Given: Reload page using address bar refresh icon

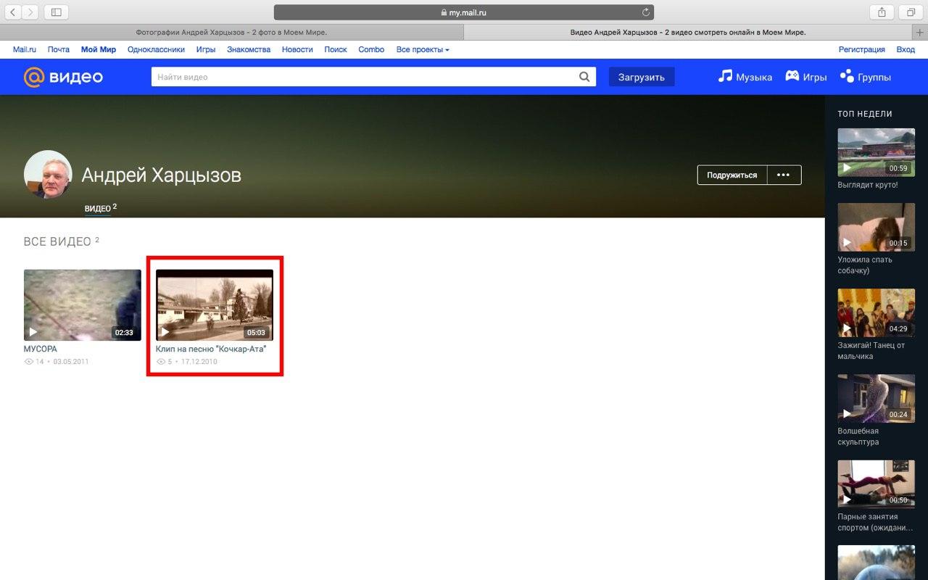Looking at the screenshot, I should point(645,12).
